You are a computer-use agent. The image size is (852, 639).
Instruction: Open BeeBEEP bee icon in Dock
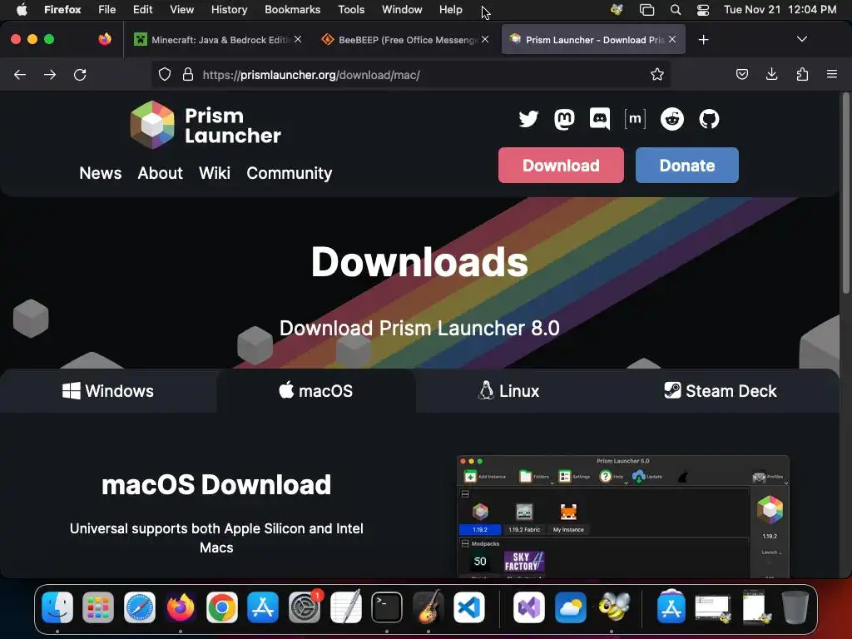[613, 607]
